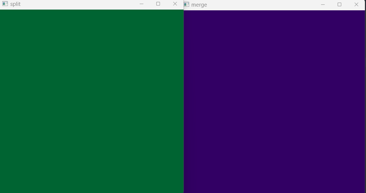Click the merge window's app icon
The width and height of the screenshot is (366, 193).
(x=187, y=4)
